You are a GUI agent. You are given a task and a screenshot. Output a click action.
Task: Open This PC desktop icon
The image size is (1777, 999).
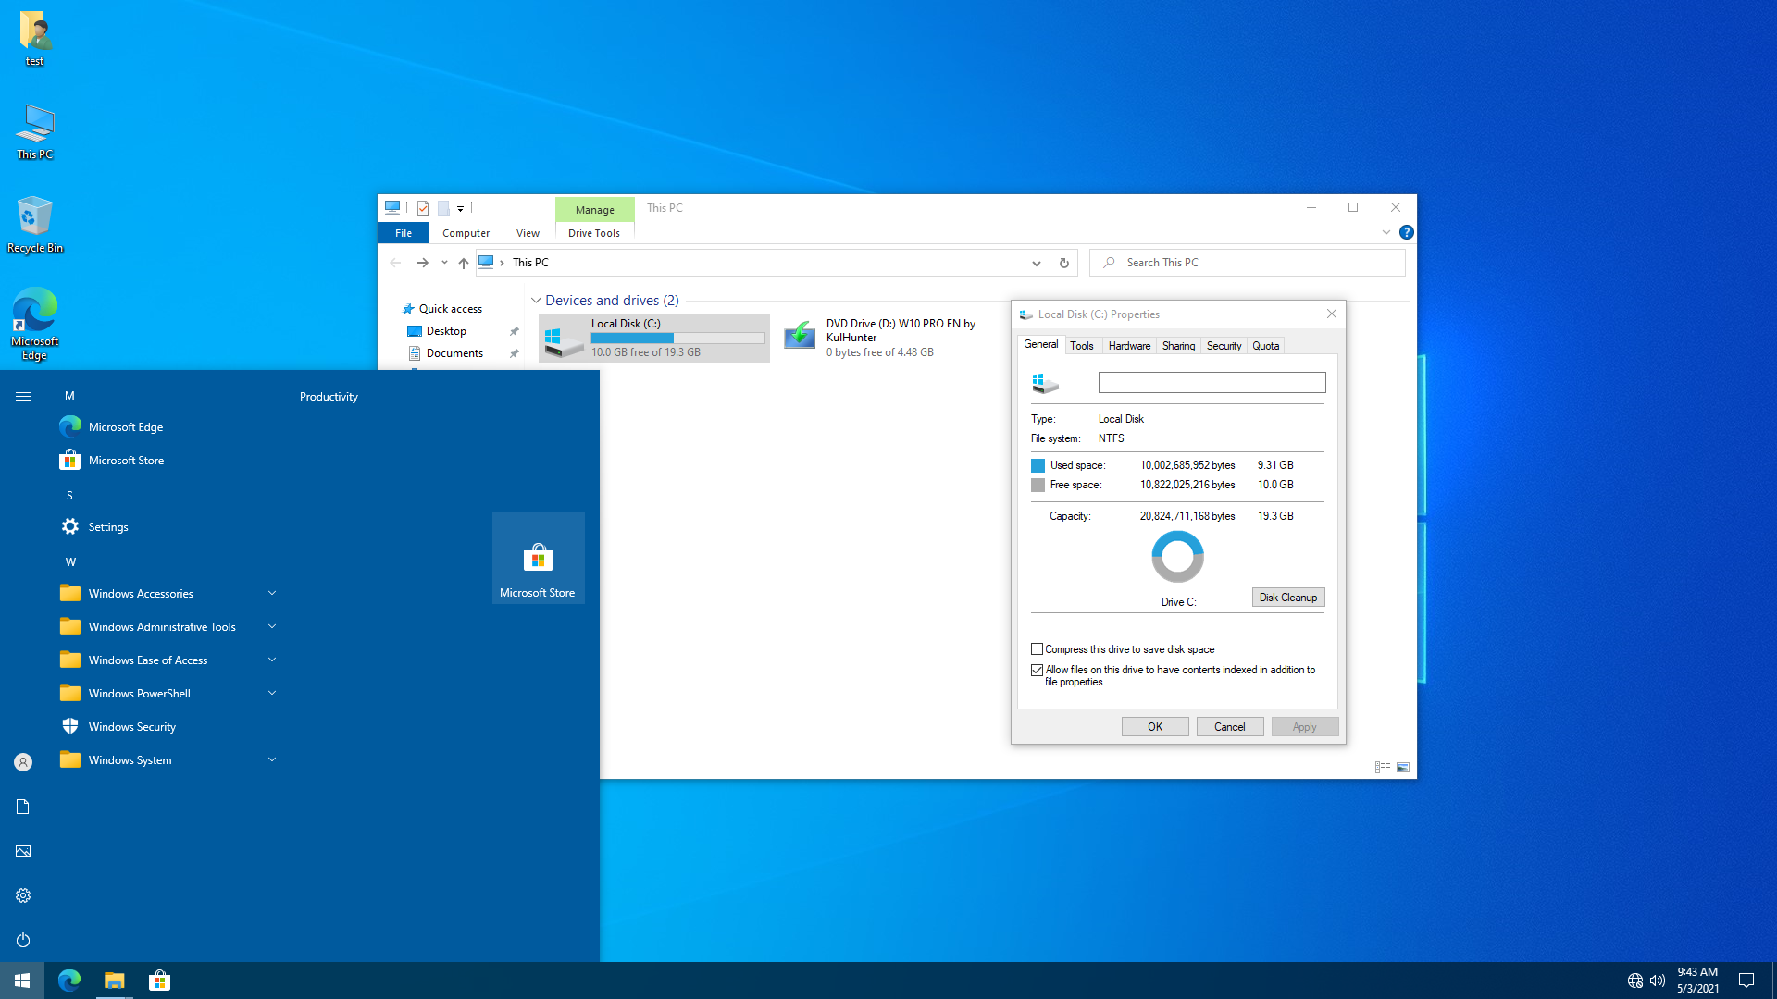point(35,132)
